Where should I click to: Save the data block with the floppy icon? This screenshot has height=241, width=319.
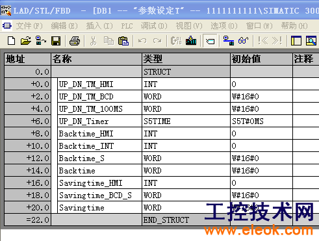(56, 41)
